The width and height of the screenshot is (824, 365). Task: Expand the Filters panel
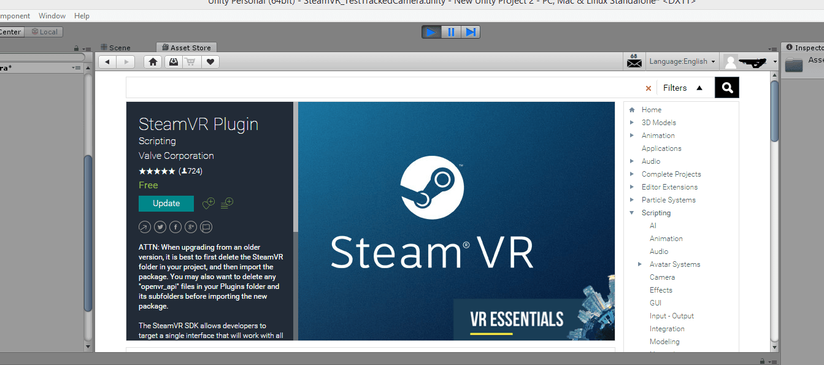point(683,88)
